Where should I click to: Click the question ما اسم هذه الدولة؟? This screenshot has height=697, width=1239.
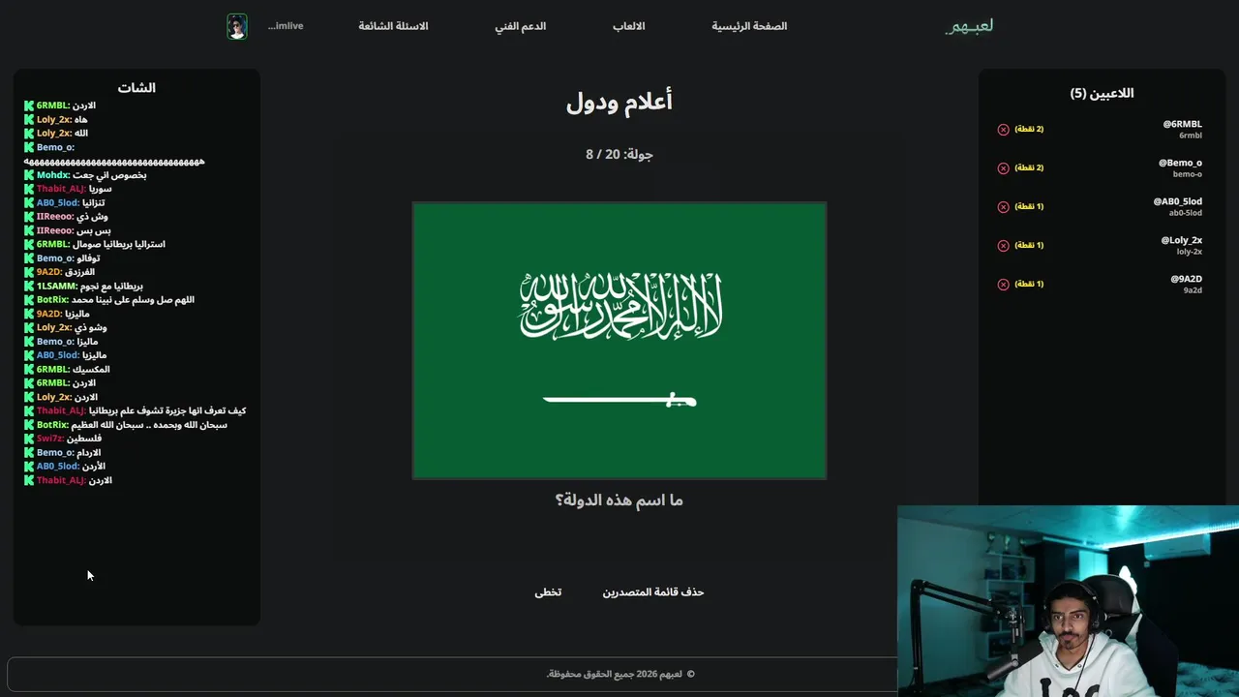tap(619, 500)
